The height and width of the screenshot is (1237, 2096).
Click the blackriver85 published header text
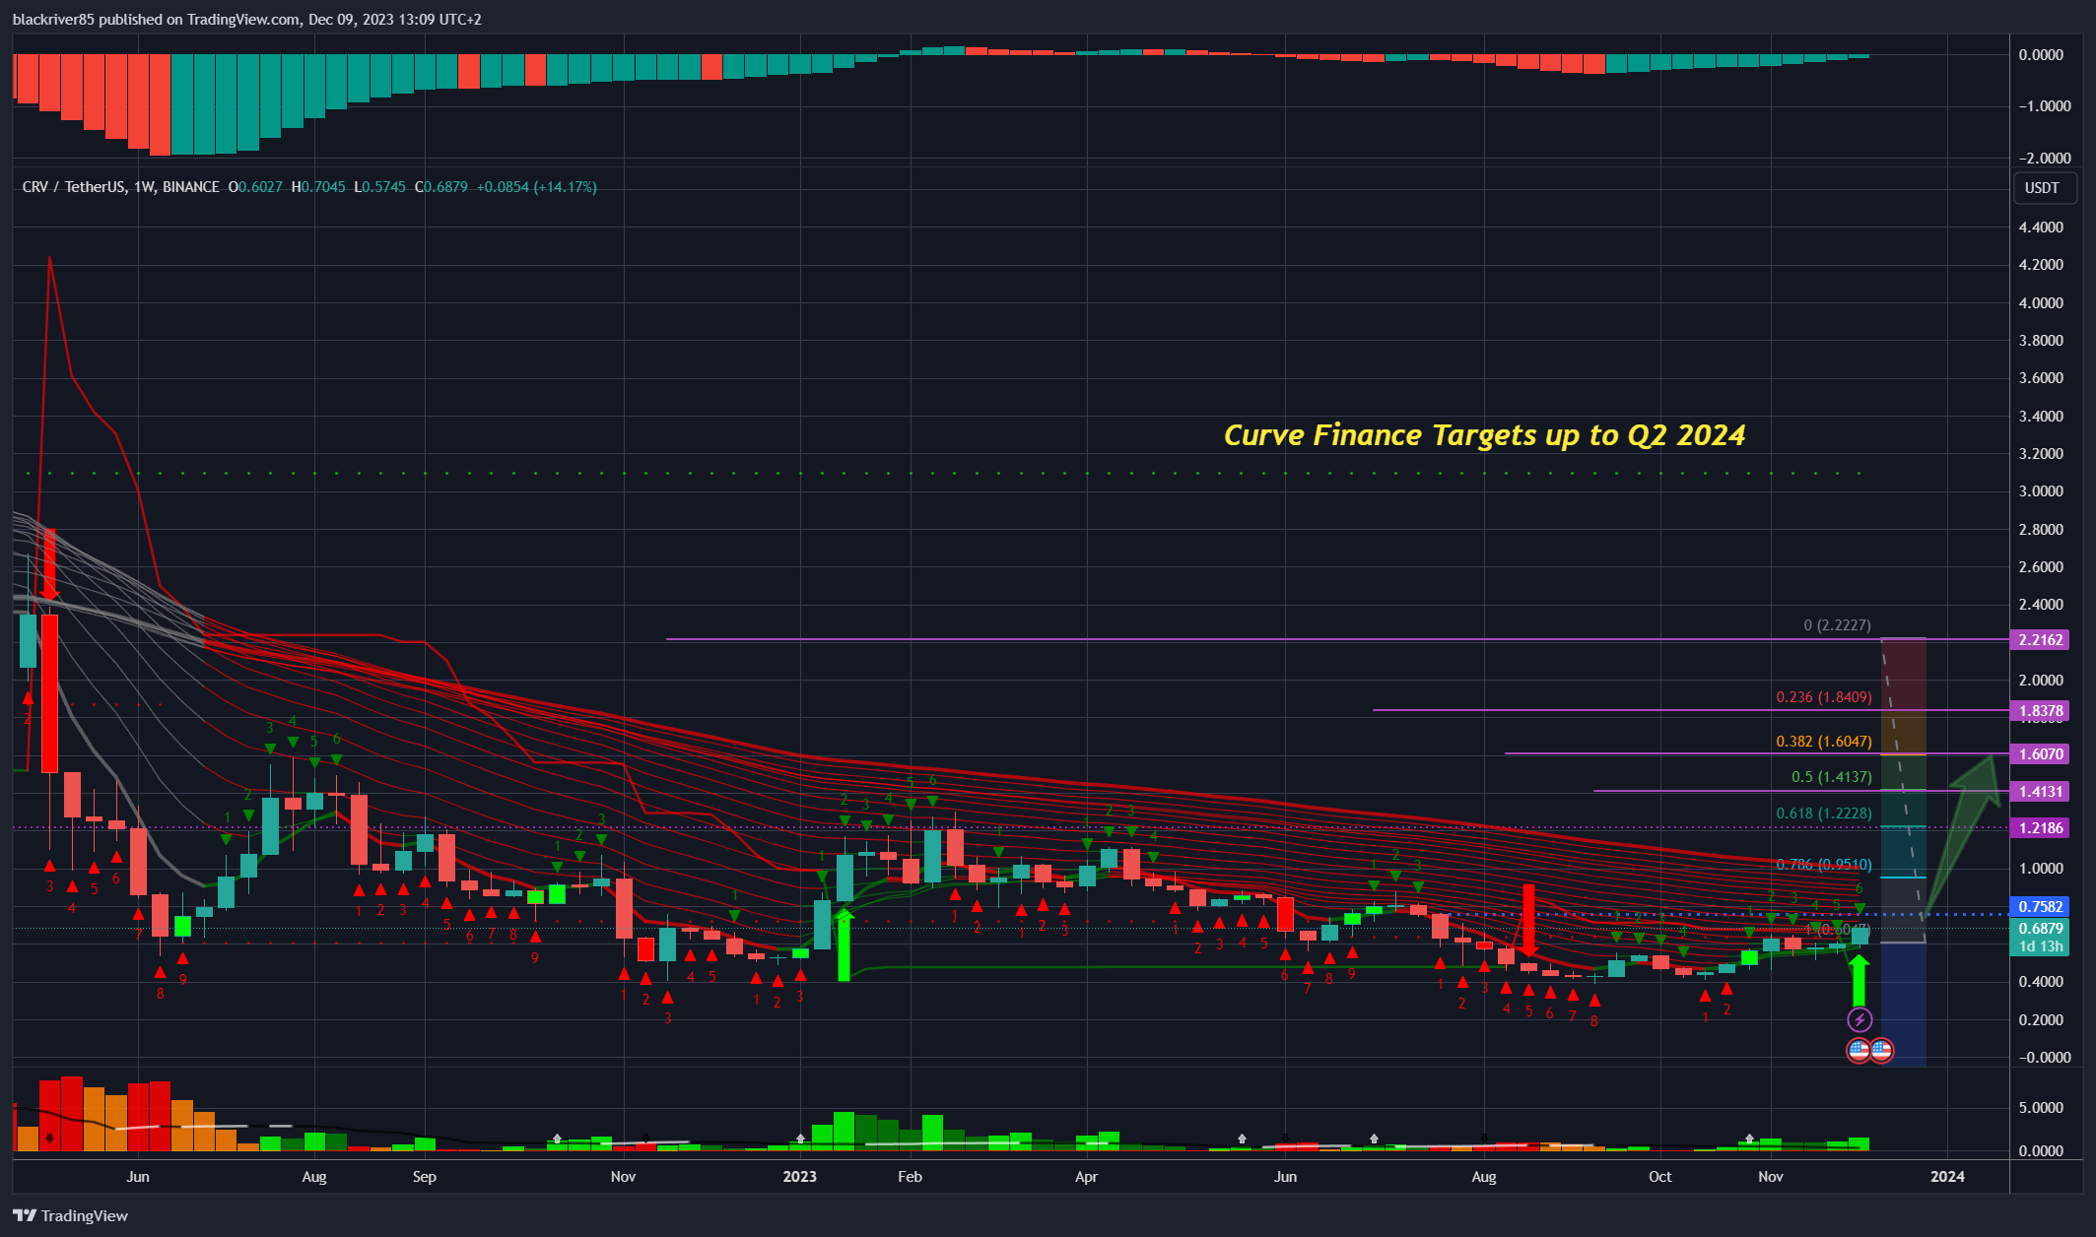pyautogui.click(x=246, y=20)
